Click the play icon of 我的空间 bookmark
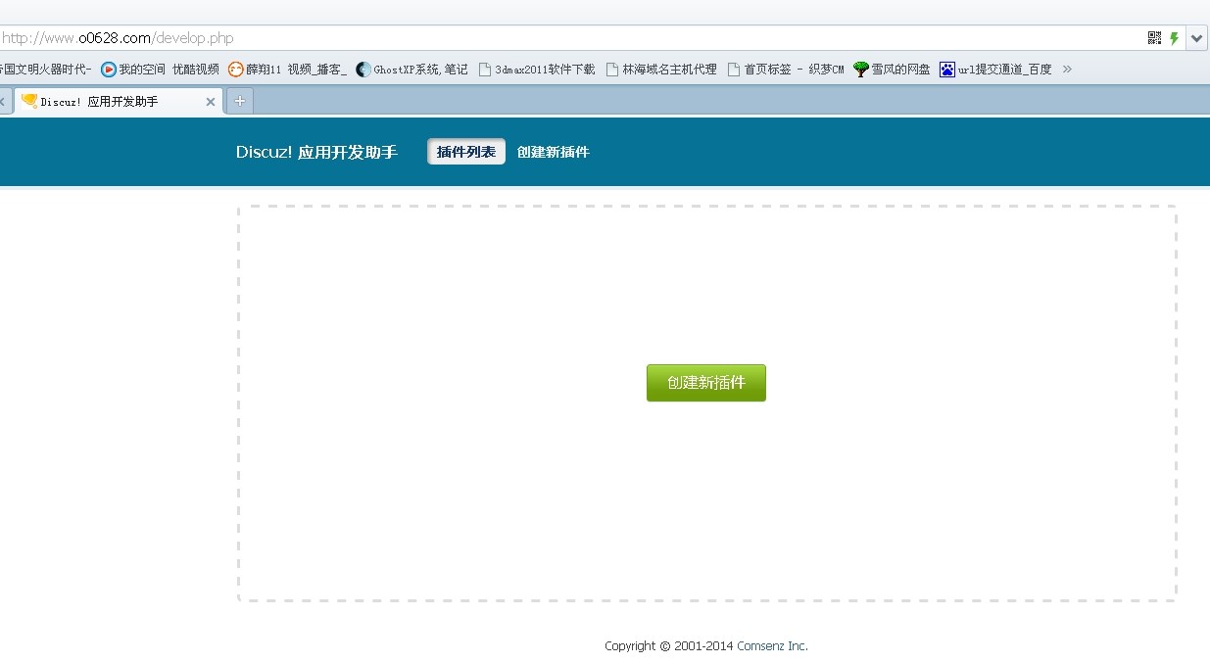Viewport: 1210px width, 663px height. [x=108, y=69]
